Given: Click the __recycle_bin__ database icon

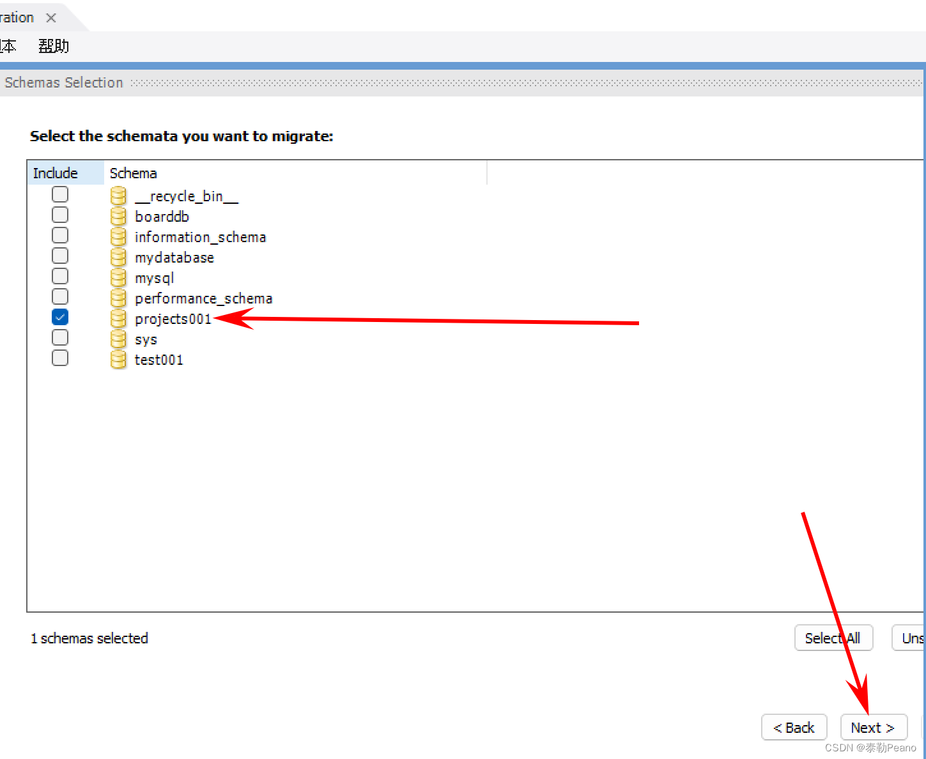Looking at the screenshot, I should point(118,195).
